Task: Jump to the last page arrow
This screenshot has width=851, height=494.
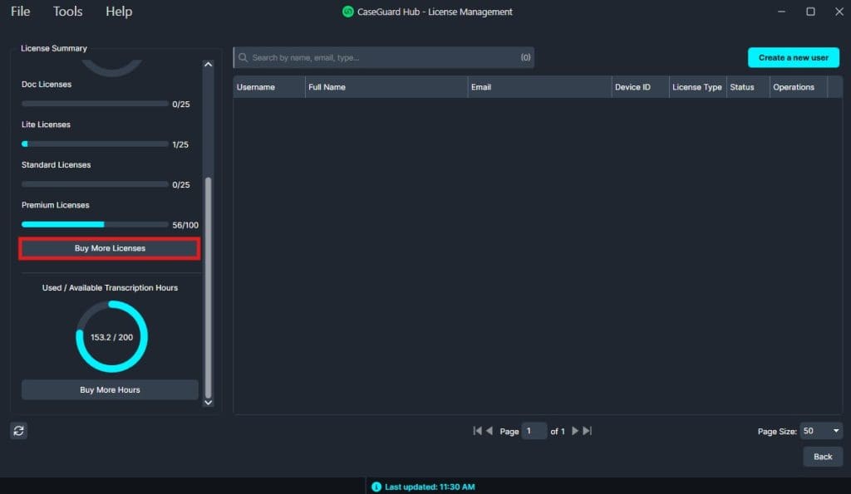Action: point(588,431)
